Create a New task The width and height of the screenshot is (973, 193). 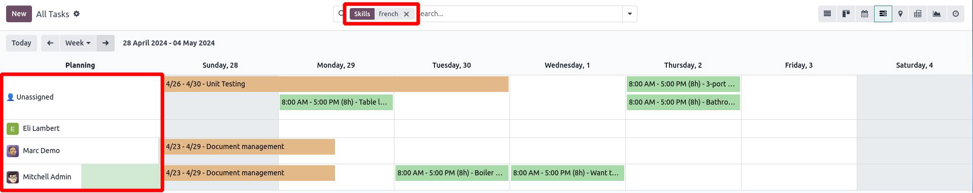19,14
